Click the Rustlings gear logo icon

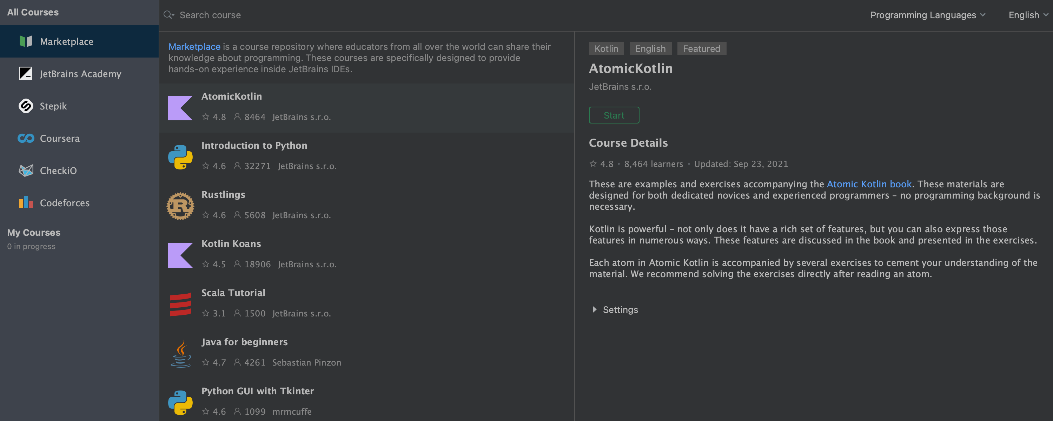coord(180,206)
